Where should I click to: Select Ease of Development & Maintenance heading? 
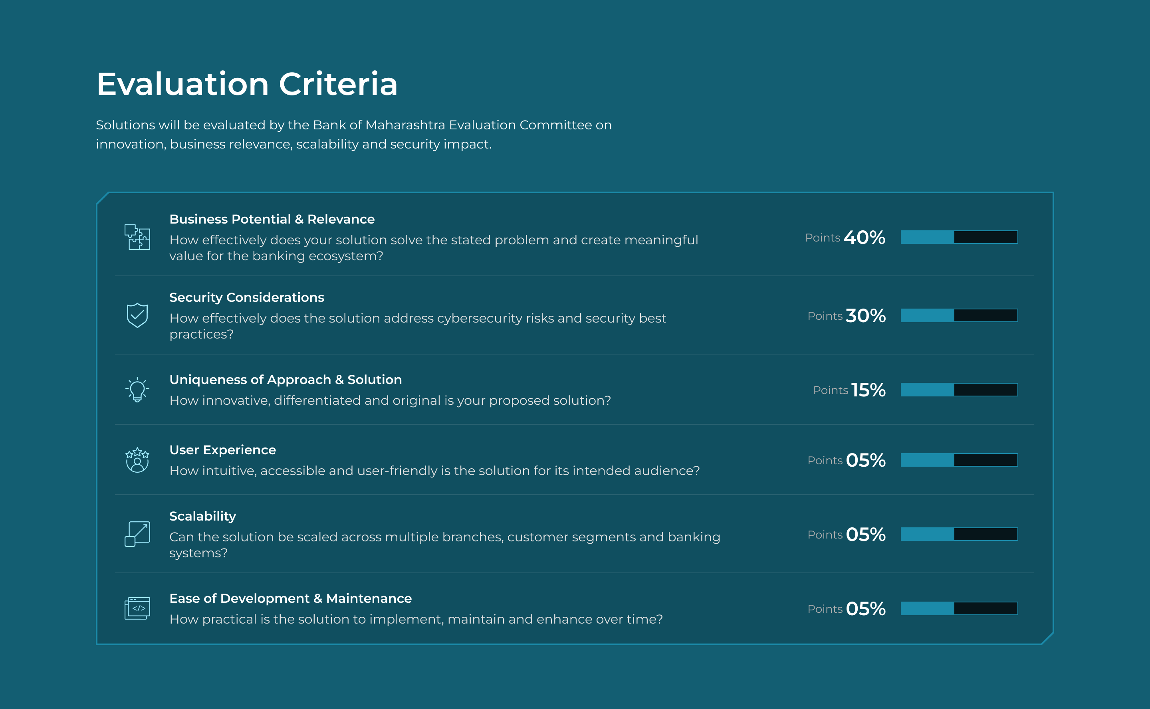coord(291,599)
